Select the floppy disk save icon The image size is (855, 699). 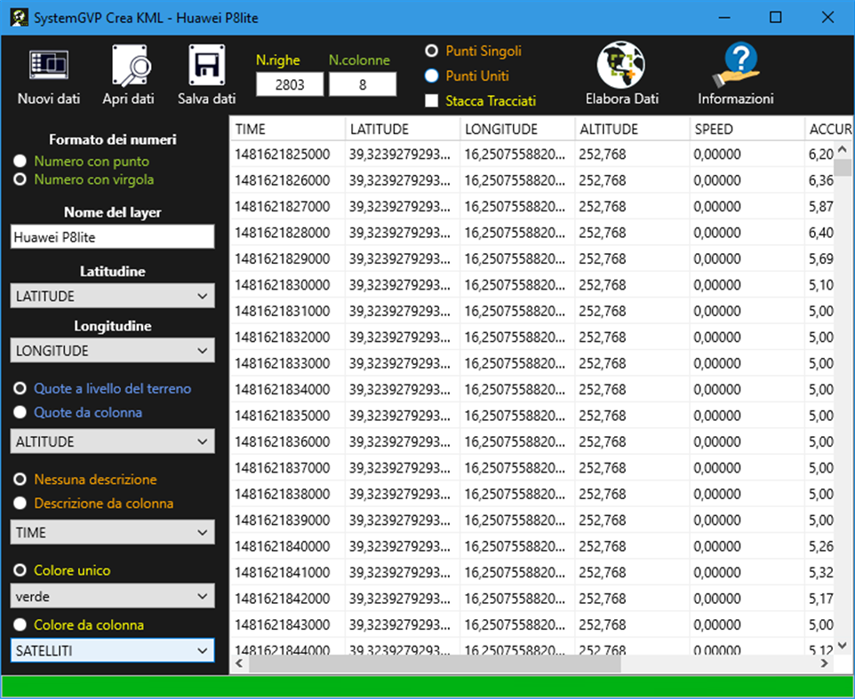coord(205,64)
